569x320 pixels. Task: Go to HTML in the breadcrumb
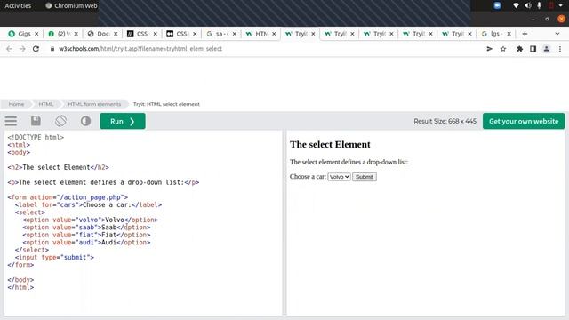(45, 104)
